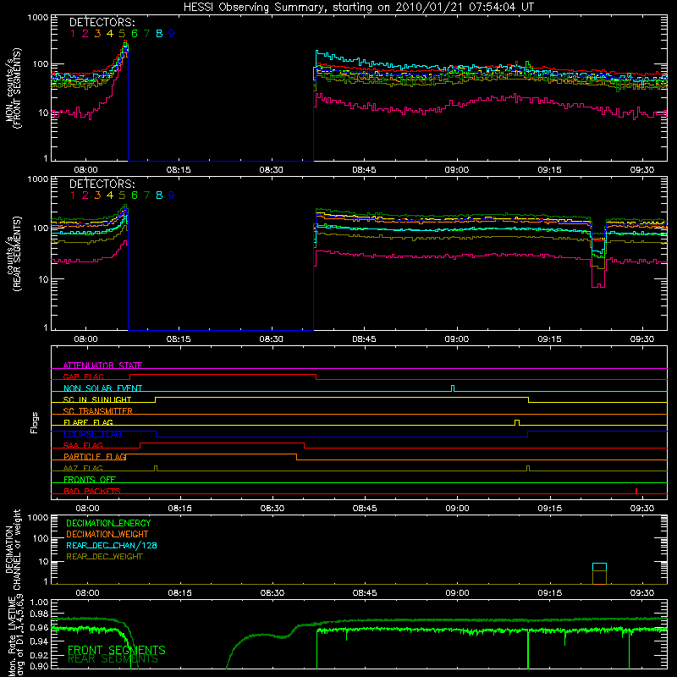Select detector 2 in the front segments legend
Image resolution: width=677 pixels, height=677 pixels.
[85, 34]
